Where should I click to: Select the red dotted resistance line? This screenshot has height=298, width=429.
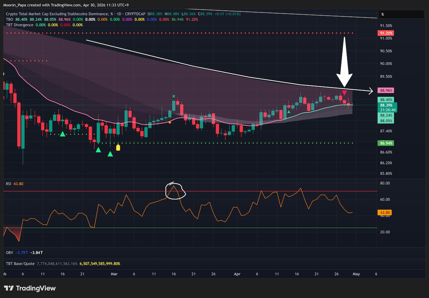pyautogui.click(x=179, y=33)
